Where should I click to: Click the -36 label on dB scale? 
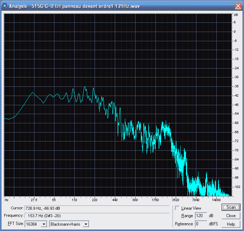[x=236, y=86]
